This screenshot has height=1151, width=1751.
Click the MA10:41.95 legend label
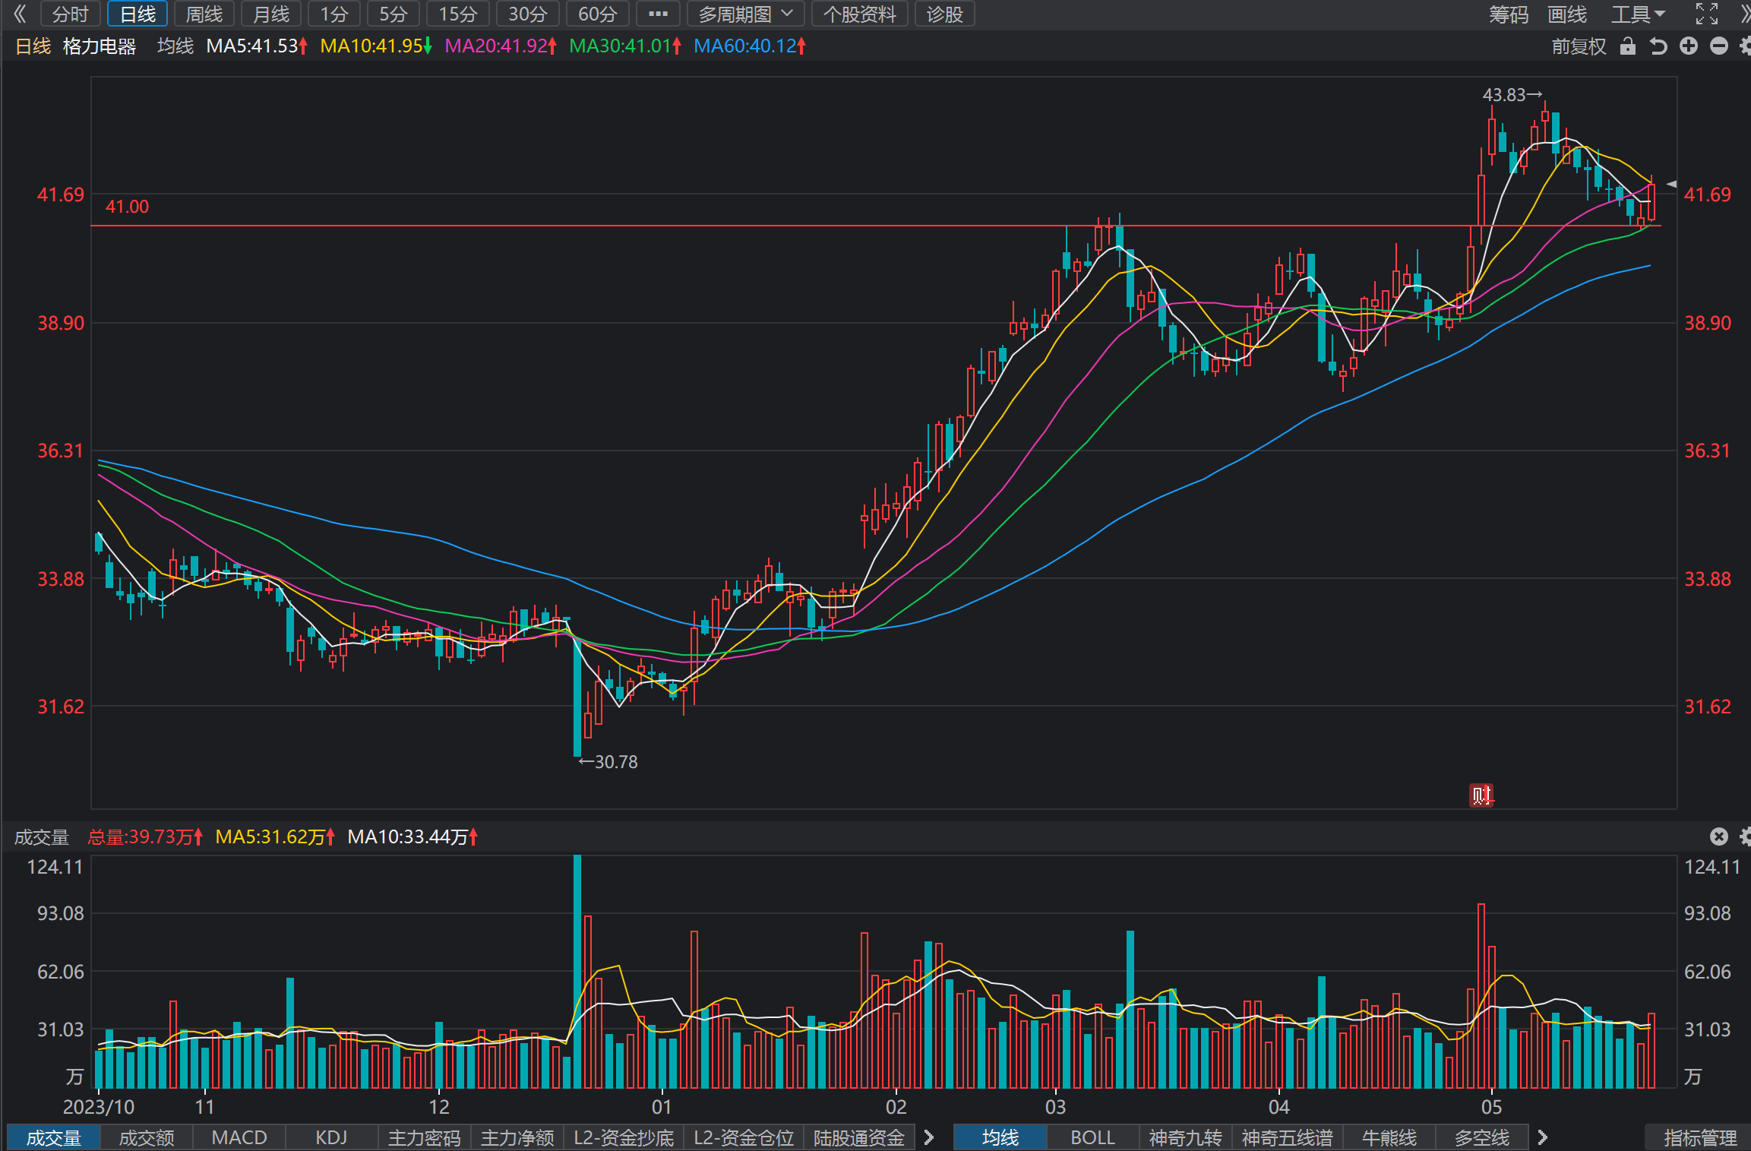[x=376, y=46]
